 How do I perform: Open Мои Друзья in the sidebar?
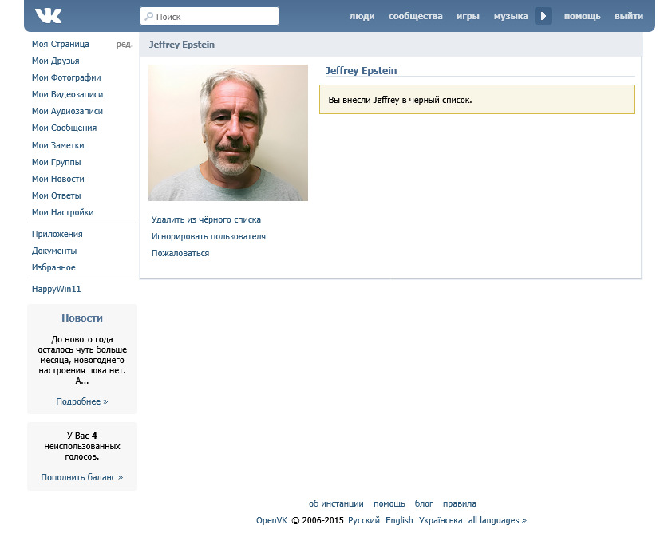click(55, 61)
